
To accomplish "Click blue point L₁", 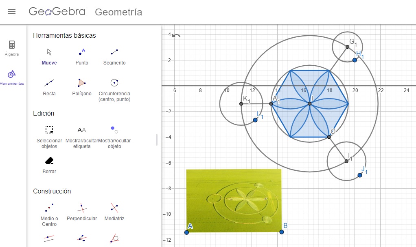I will [x=255, y=120].
